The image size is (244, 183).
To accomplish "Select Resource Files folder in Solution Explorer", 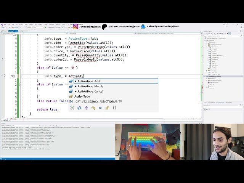I will point(213,69).
